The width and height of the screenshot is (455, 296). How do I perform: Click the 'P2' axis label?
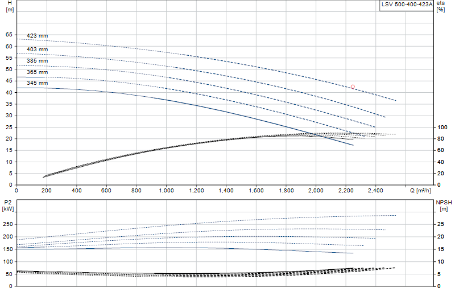[7, 203]
